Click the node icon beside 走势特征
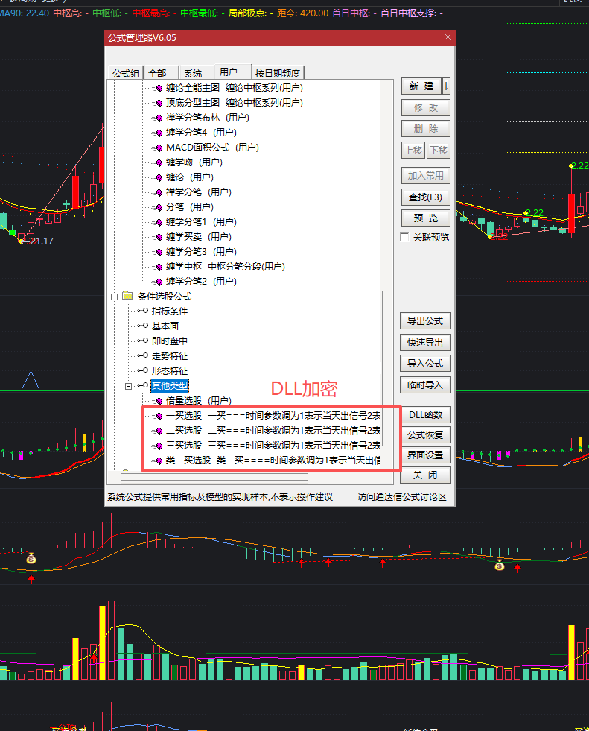Image resolution: width=589 pixels, height=731 pixels. 142,356
